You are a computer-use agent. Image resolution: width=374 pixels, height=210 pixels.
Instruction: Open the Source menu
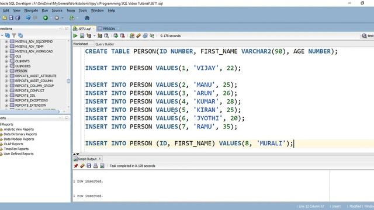click(x=57, y=10)
